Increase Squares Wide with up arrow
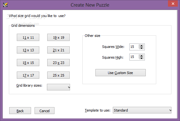The width and height of the screenshot is (180, 121). tap(141, 46)
